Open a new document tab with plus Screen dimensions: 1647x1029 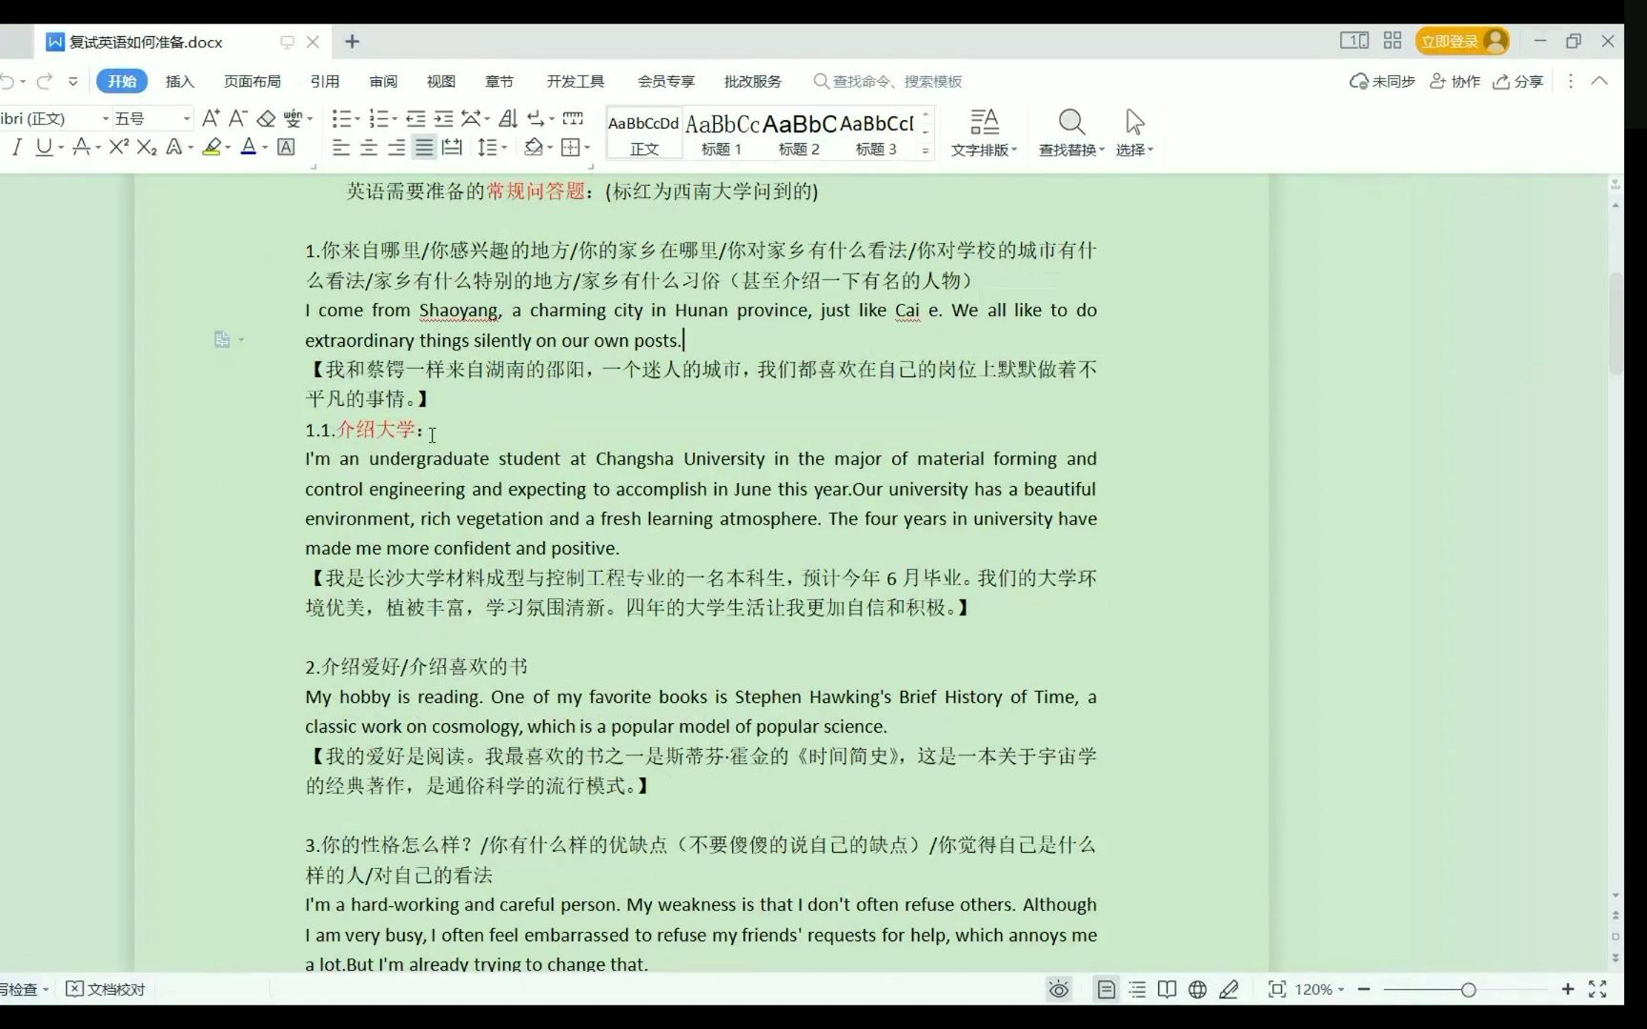pyautogui.click(x=352, y=41)
